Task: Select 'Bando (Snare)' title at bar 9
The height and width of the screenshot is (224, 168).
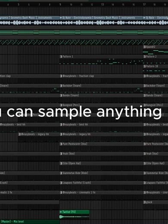Action: (x=71, y=95)
